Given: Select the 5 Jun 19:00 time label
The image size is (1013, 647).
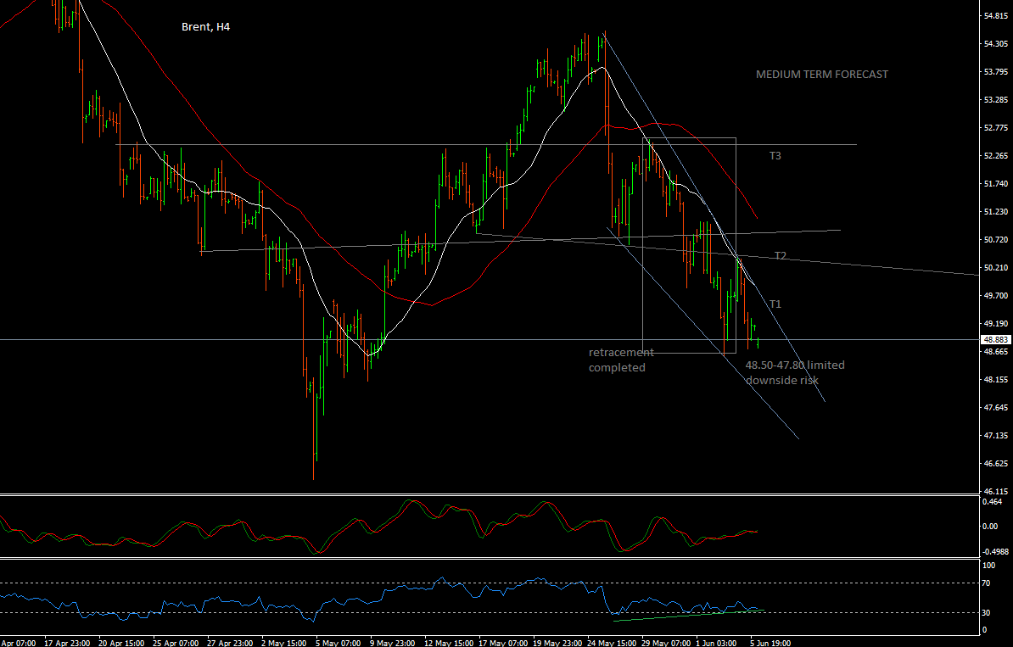Looking at the screenshot, I should 770,642.
